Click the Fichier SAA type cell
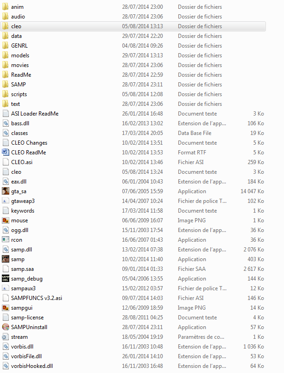Screen dimensions: 284x373 tap(192, 269)
